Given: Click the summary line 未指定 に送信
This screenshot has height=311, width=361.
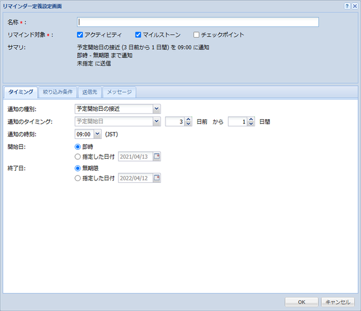Looking at the screenshot, I should 94,64.
